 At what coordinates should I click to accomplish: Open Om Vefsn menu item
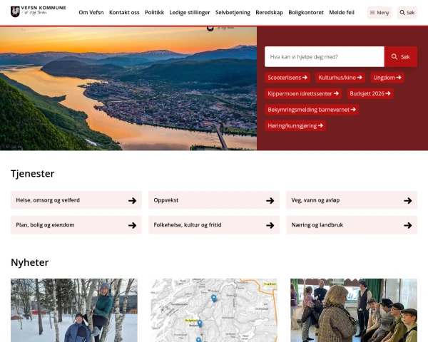click(91, 13)
